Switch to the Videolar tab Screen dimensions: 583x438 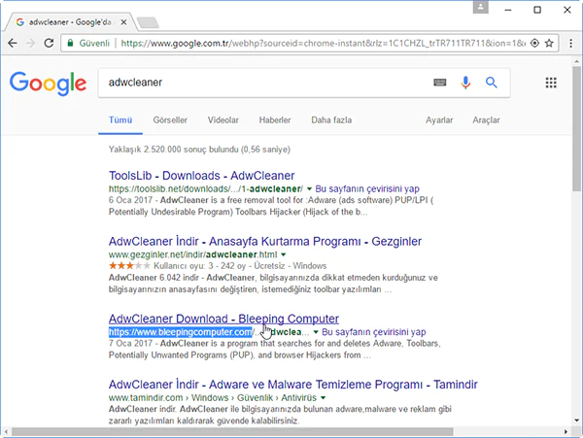pos(223,120)
